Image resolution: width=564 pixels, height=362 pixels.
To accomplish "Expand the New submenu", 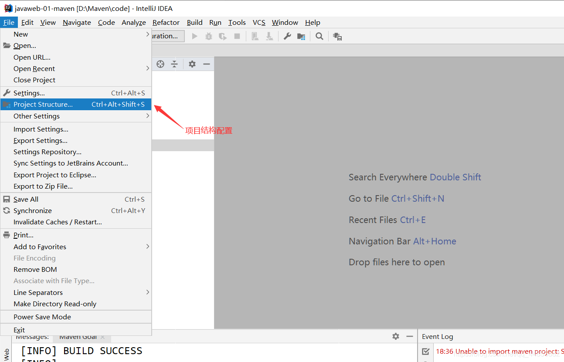I will tap(76, 34).
